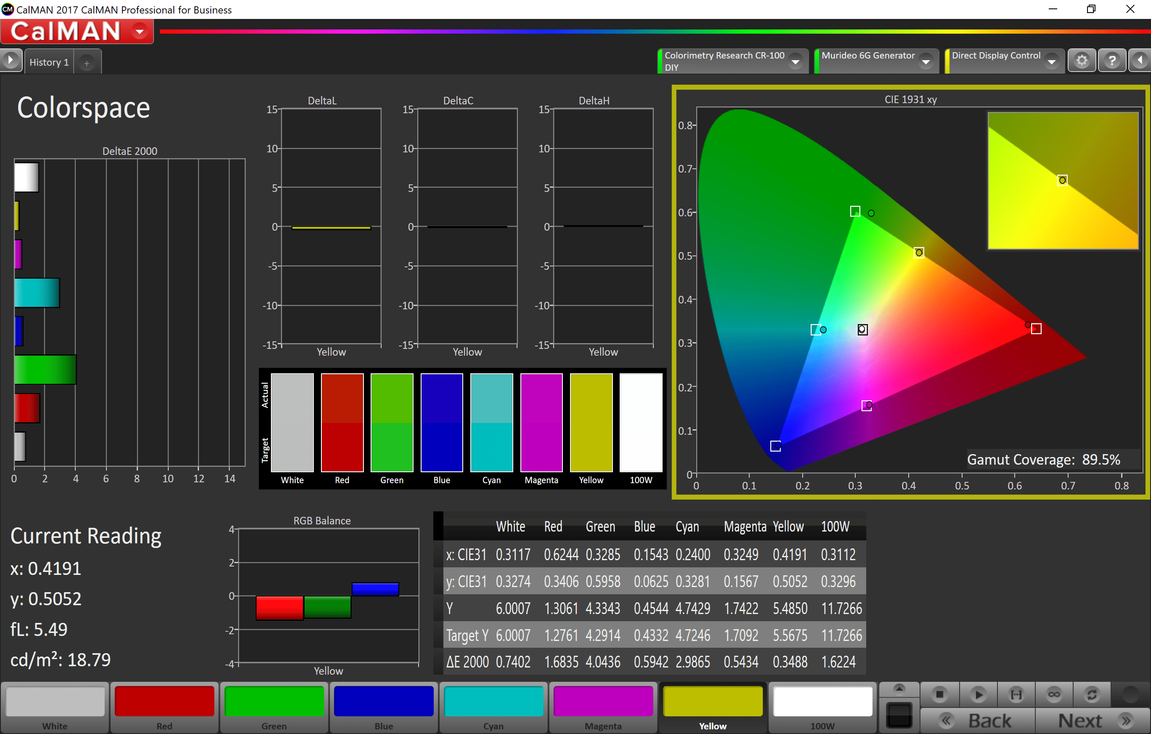Open the settings gear icon
This screenshot has height=734, width=1151.
coord(1082,61)
